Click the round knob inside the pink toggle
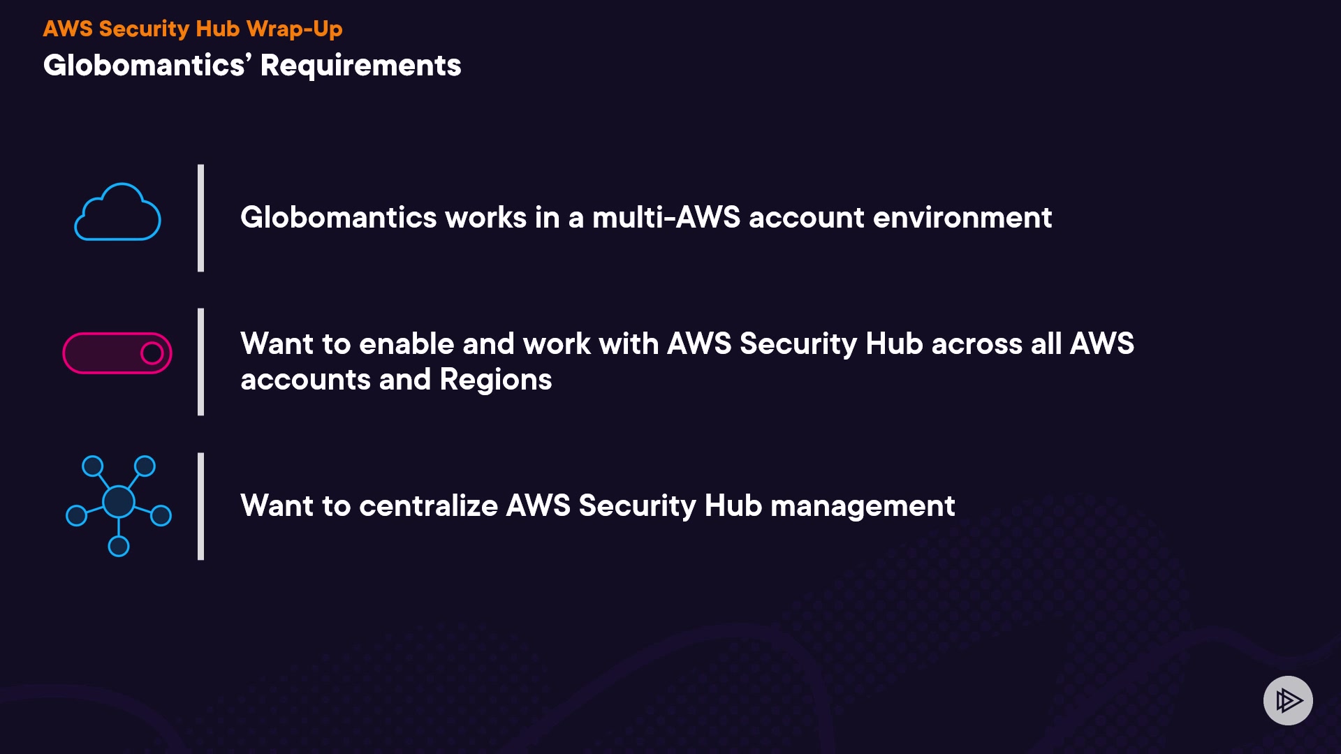1341x754 pixels. click(152, 353)
